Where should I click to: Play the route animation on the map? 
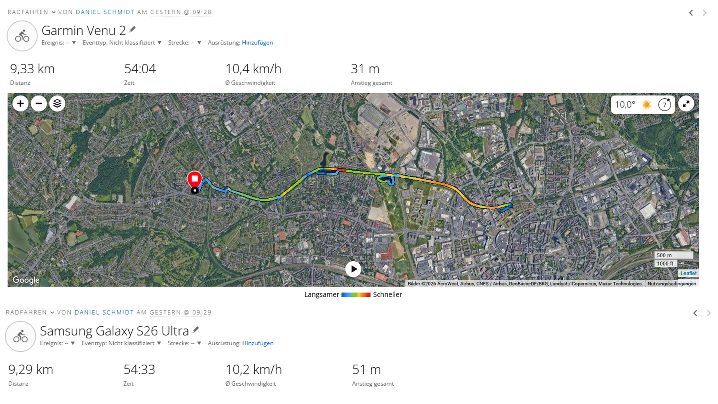click(x=353, y=269)
